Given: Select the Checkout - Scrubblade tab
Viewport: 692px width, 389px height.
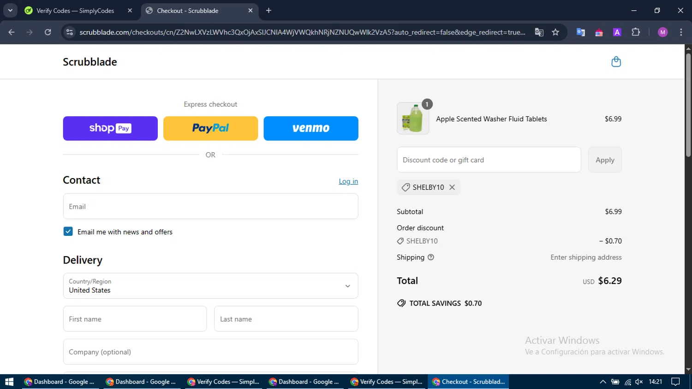Looking at the screenshot, I should pos(187,11).
